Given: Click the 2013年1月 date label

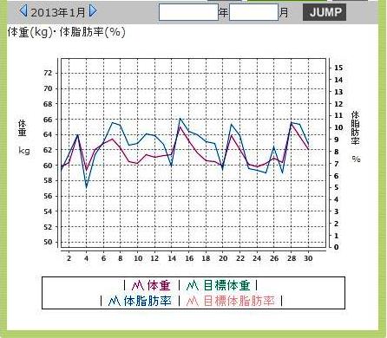Looking at the screenshot, I should (x=58, y=12).
